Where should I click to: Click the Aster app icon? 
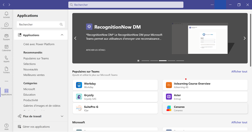[x=169, y=97]
